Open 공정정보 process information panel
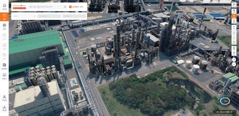The width and height of the screenshot is (239, 116). (4, 66)
